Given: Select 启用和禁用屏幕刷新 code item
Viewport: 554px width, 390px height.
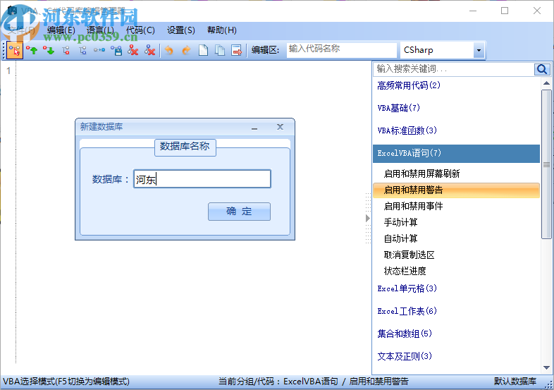Looking at the screenshot, I should click(422, 173).
